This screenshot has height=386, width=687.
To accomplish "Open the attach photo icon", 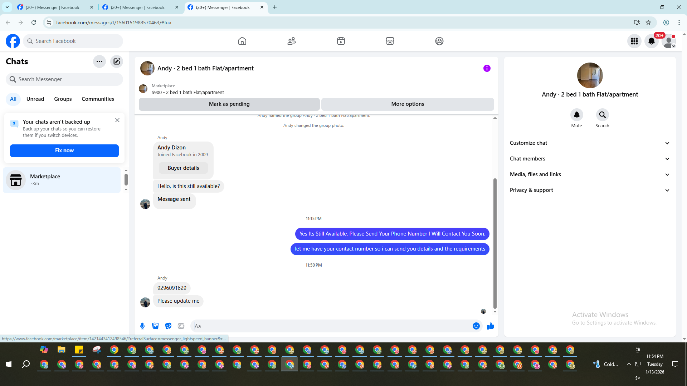I will 155,326.
